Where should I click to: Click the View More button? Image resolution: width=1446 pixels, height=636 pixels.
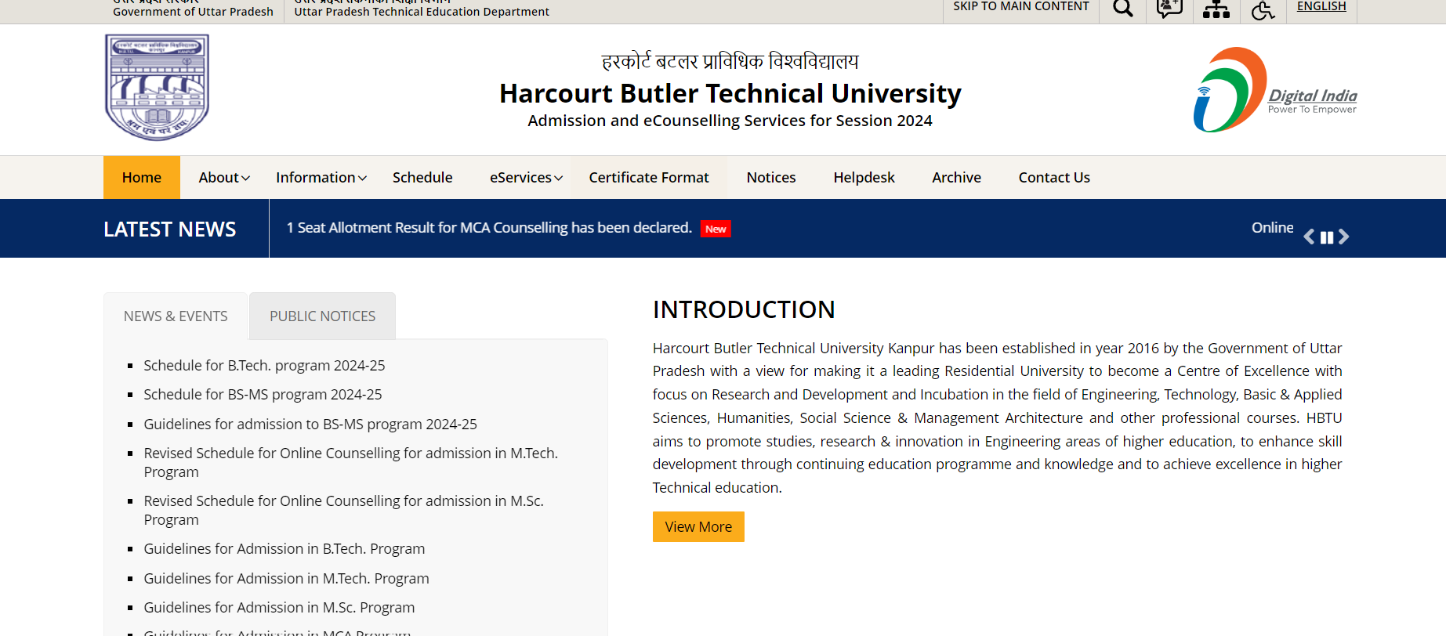click(x=698, y=526)
